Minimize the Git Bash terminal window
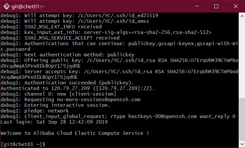The height and width of the screenshot is (148, 245). coord(197,6)
